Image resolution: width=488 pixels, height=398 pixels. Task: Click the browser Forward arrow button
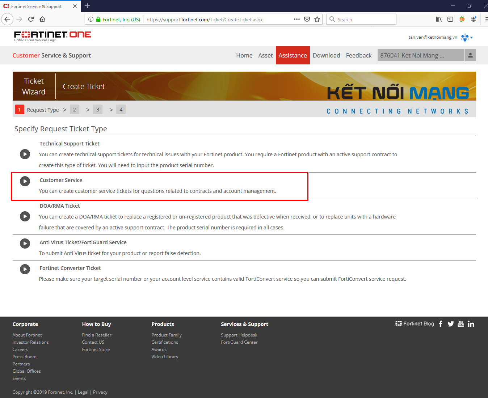20,19
